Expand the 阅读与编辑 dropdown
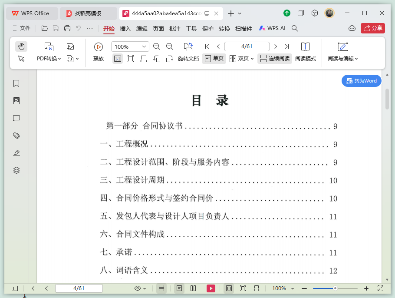The width and height of the screenshot is (395, 298). click(x=342, y=59)
